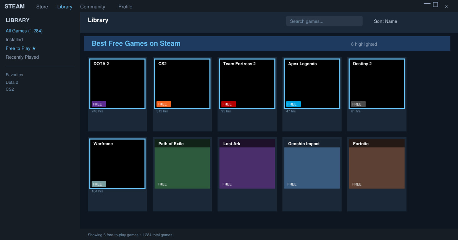The width and height of the screenshot is (458, 240).
Task: Click the 47 hrs playtime text
Action: 291,111
